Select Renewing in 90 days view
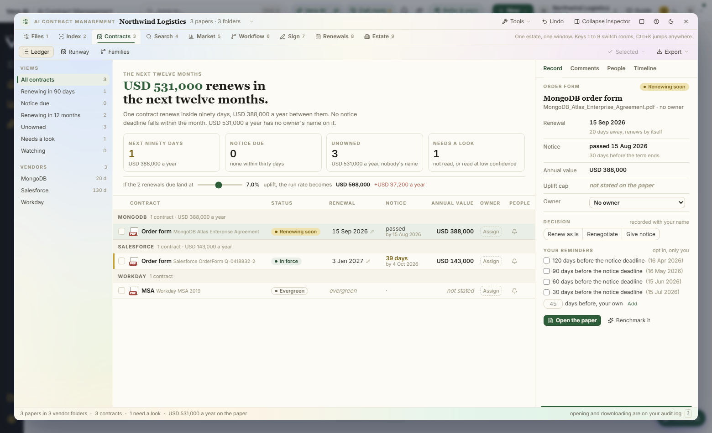This screenshot has width=712, height=433. point(63,92)
